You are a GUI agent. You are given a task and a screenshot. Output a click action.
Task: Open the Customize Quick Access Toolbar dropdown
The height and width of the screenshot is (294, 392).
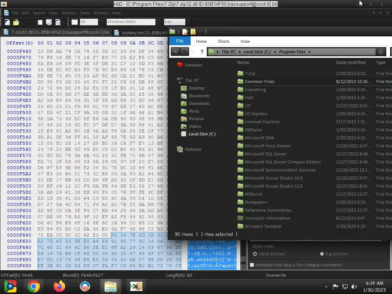pos(200,32)
